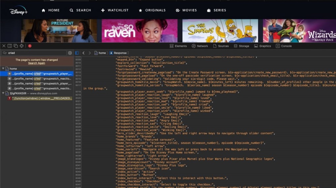336x188 pixels.
Task: Click the 'index_checkbox' line text
Action: pos(138,181)
